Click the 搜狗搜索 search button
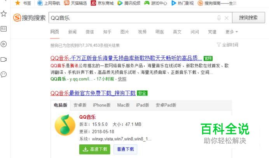Image resolution: width=269 pixels, height=158 pixels. (248, 18)
